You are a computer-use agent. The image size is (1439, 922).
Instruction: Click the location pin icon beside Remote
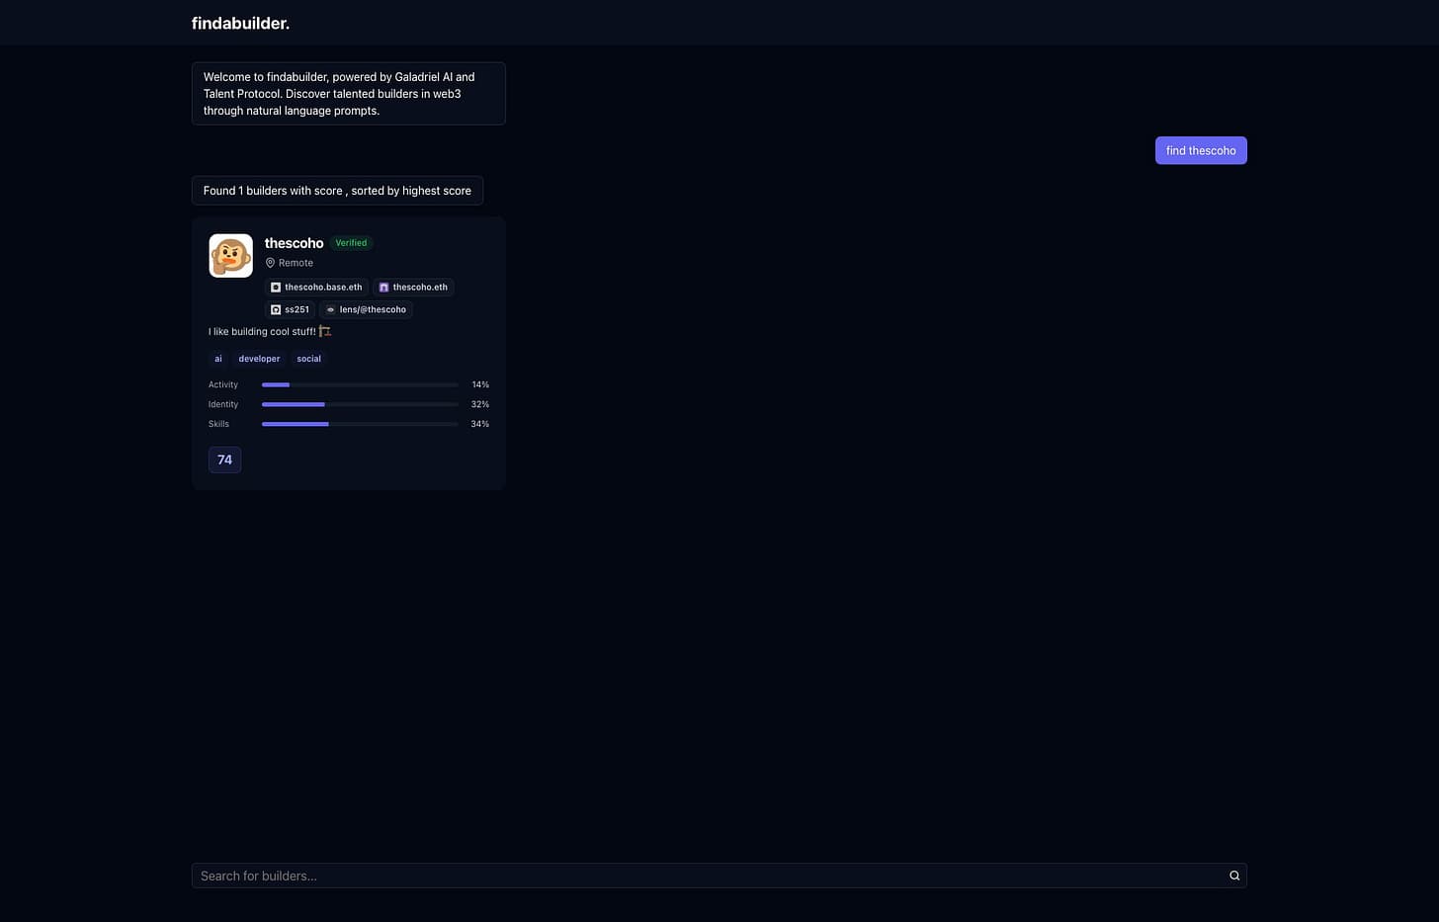[270, 263]
